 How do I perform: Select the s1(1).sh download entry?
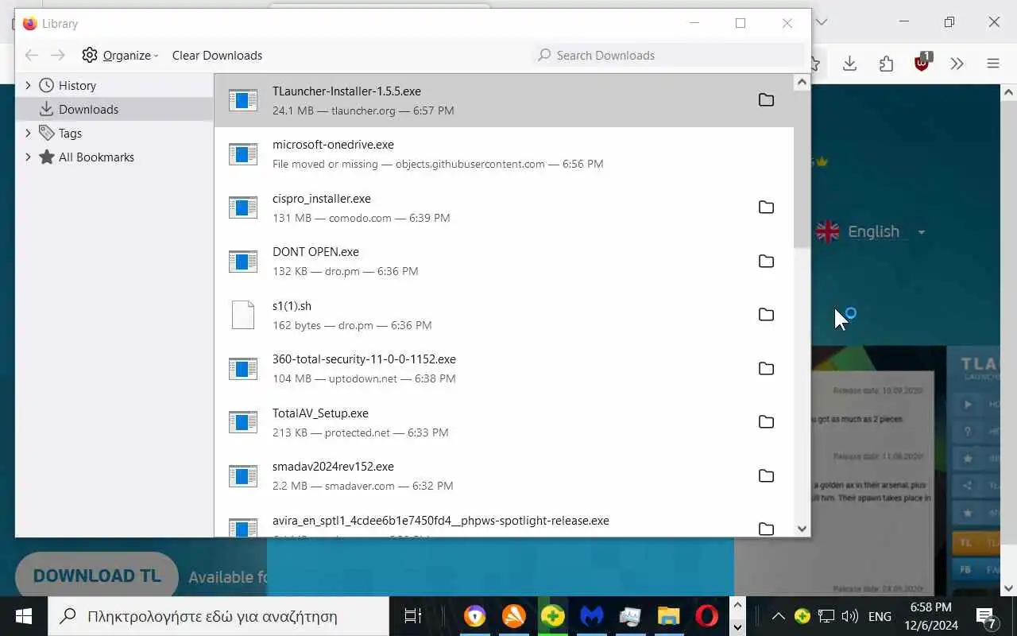(x=505, y=315)
